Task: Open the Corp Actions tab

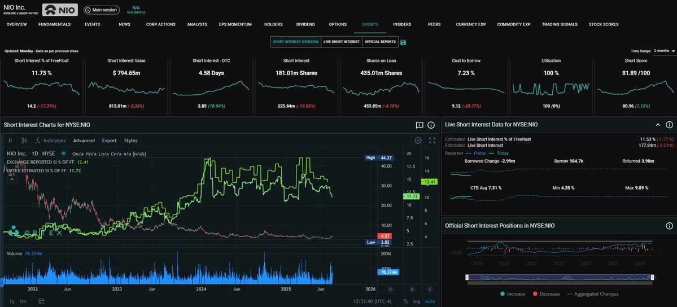Action: click(160, 25)
